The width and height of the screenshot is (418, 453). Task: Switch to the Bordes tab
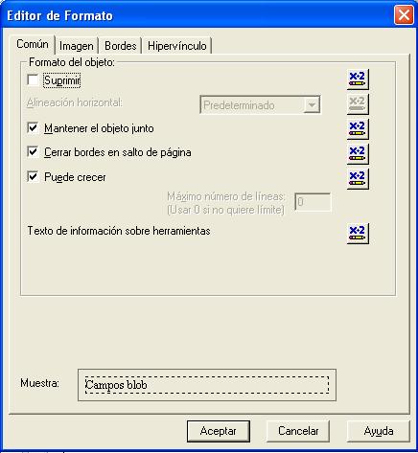121,46
